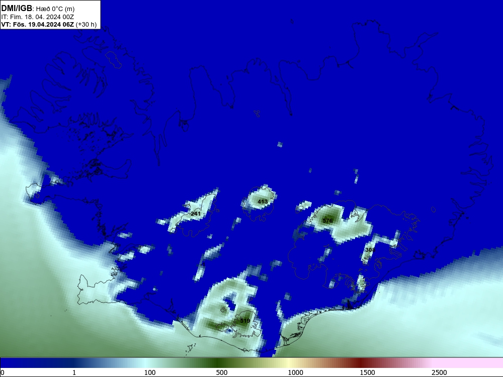
Task: Click the color scale label 1500
Action: click(367, 372)
